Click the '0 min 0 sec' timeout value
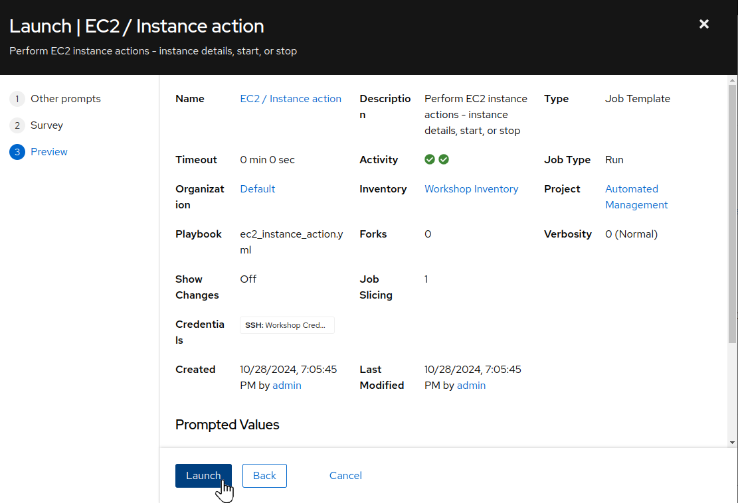 [267, 160]
